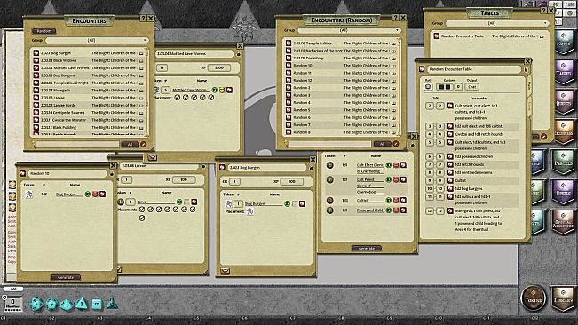Open the Encounters sidebar banner
The image size is (578, 325).
click(x=563, y=131)
